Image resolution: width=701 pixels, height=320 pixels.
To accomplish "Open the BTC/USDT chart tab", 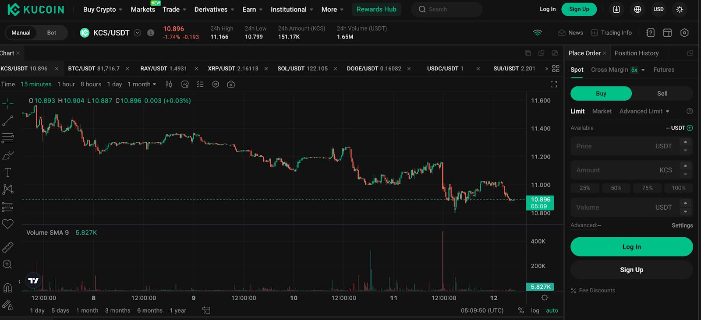I will coord(94,69).
